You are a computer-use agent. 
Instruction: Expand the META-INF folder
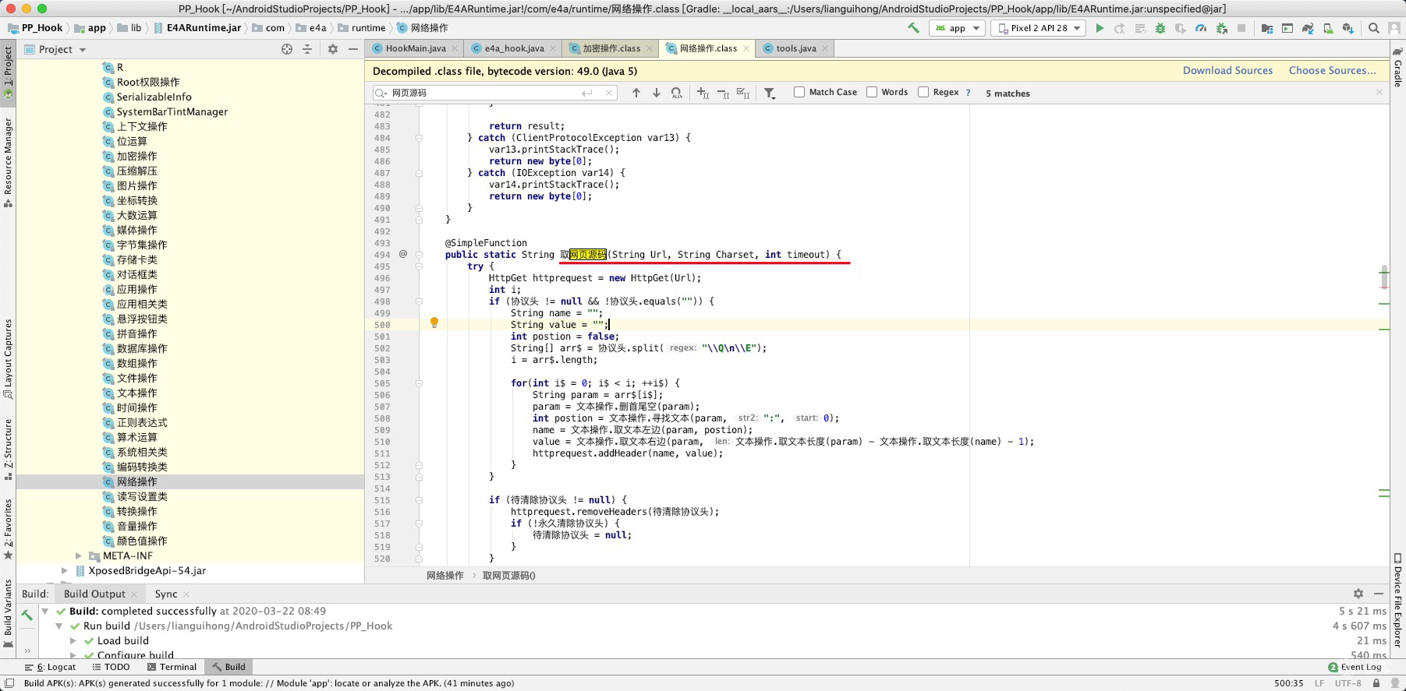tap(78, 555)
